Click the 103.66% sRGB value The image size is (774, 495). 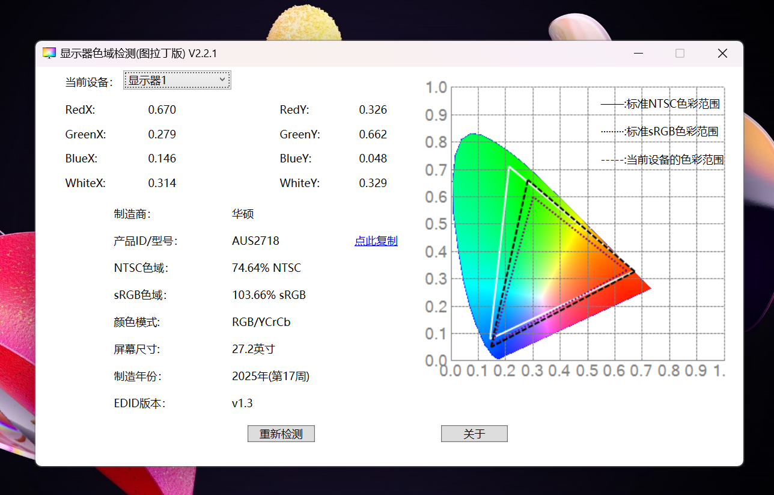pyautogui.click(x=269, y=295)
